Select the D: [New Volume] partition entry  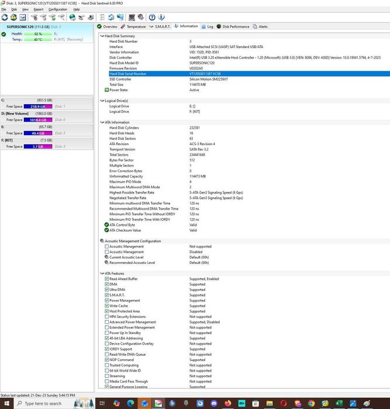tap(47, 117)
